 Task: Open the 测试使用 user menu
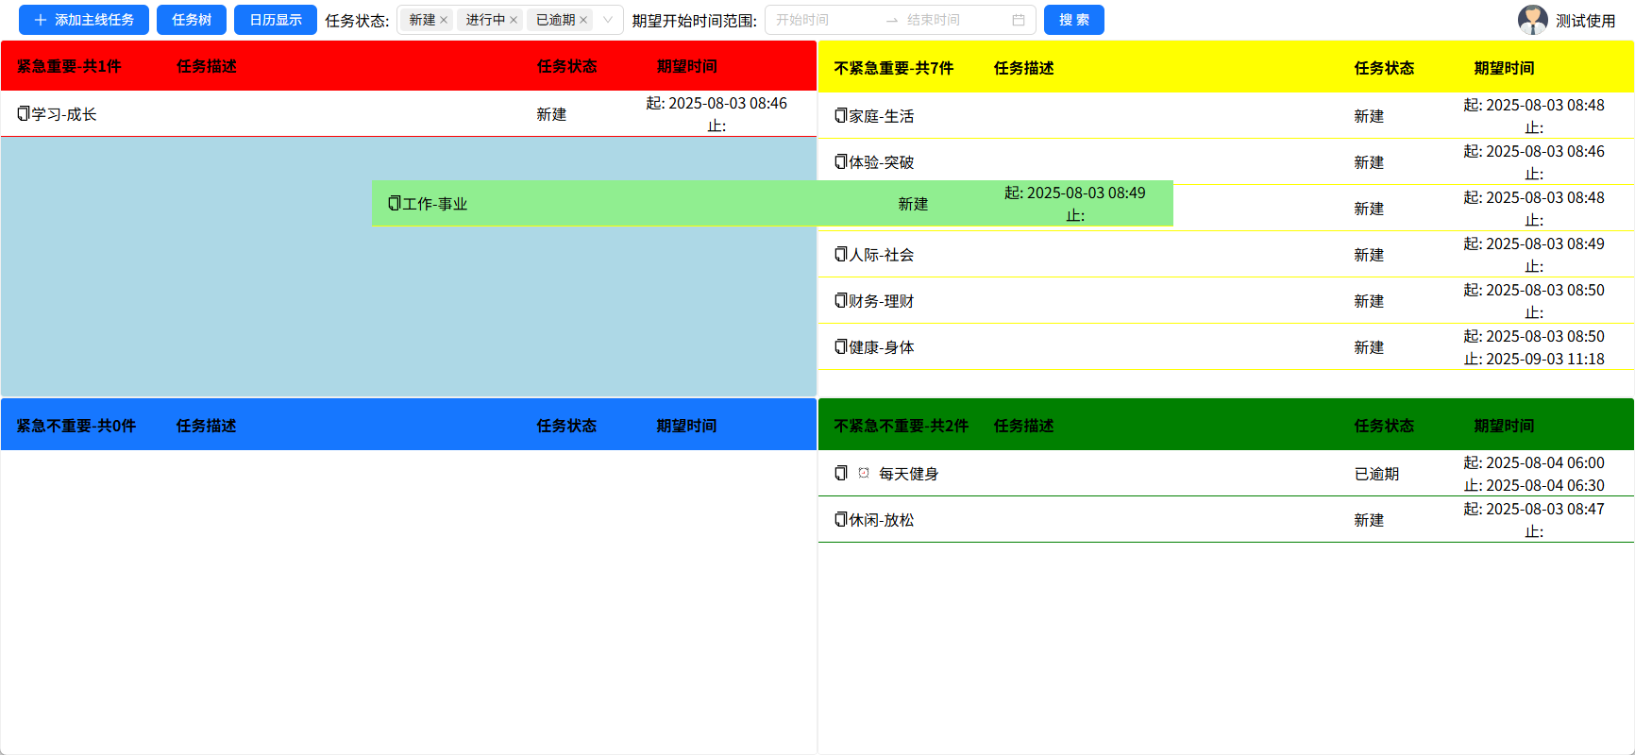click(x=1586, y=21)
